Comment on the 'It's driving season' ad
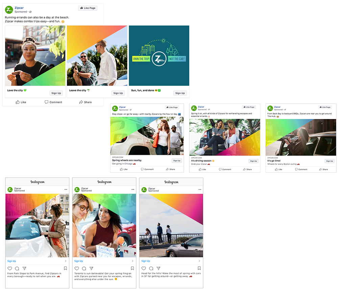338x294 pixels. (225, 170)
